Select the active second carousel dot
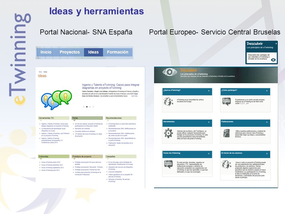 87,107
